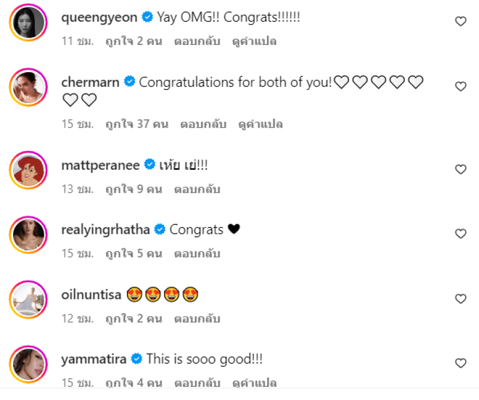479x400 pixels.
Task: View 37 likes on chermarn's comment
Action: (137, 125)
